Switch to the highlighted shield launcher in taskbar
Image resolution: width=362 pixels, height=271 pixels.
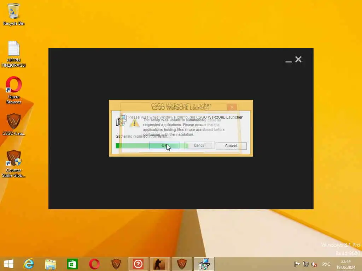(182, 264)
